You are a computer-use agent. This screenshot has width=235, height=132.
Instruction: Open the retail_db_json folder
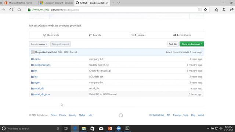(x=42, y=94)
